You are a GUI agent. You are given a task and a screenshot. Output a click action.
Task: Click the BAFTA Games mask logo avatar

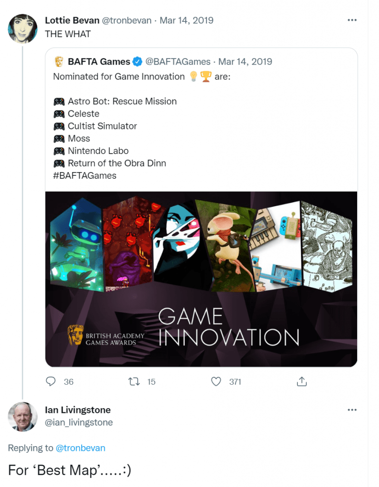59,61
